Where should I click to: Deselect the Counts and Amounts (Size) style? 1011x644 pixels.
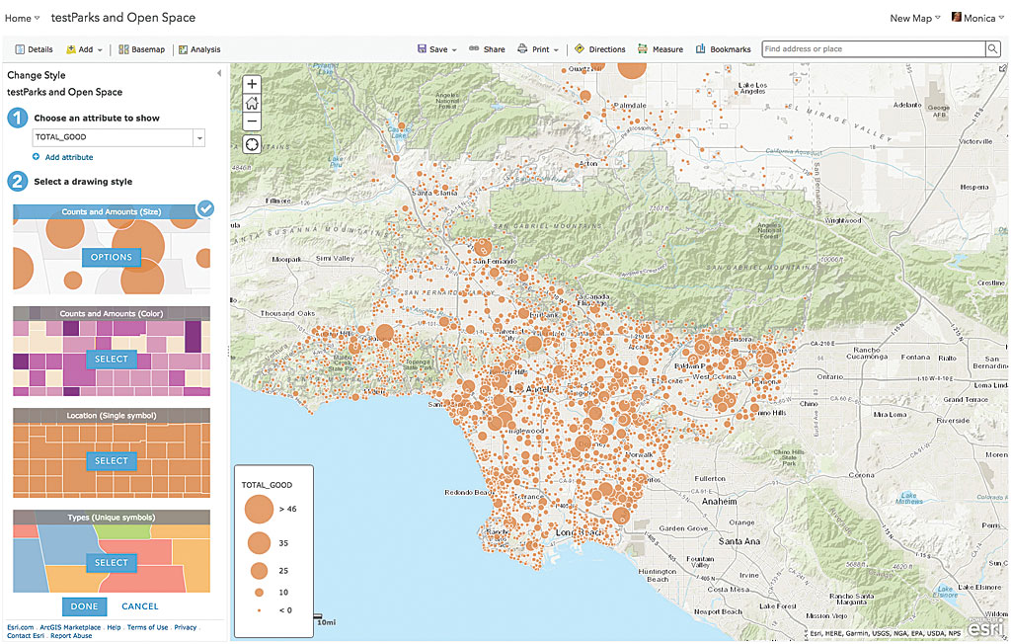(203, 208)
